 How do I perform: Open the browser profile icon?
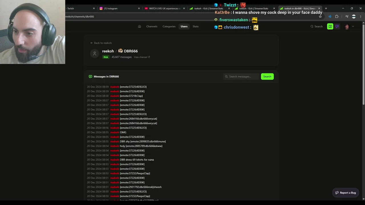[354, 17]
